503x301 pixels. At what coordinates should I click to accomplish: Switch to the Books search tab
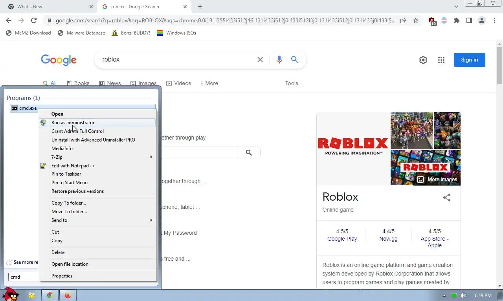coord(78,83)
